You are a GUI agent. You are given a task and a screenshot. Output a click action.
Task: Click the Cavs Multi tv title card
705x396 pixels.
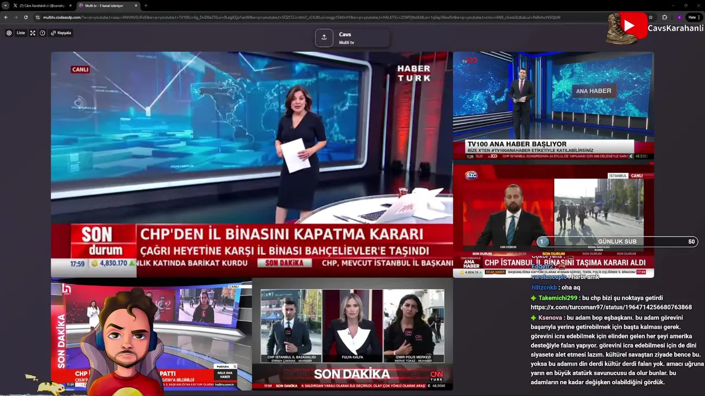[x=352, y=38]
